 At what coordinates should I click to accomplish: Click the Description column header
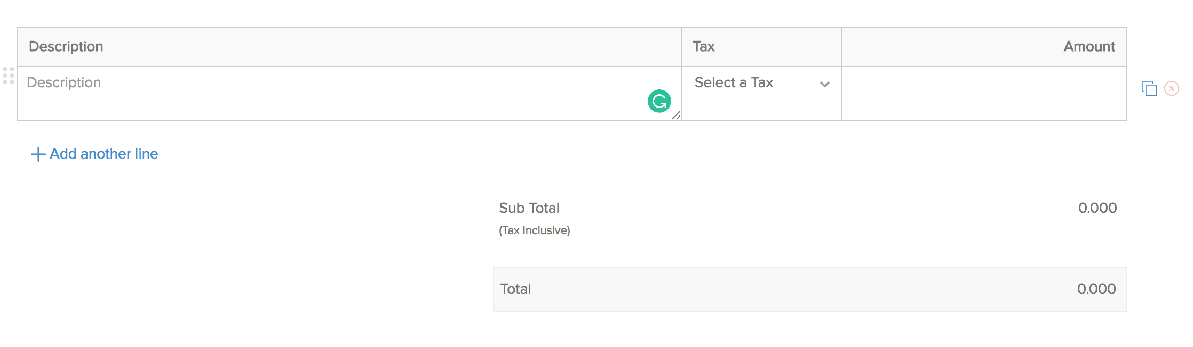tap(67, 46)
